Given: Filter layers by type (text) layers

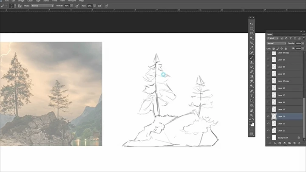Looking at the screenshot, I should coord(291,38).
